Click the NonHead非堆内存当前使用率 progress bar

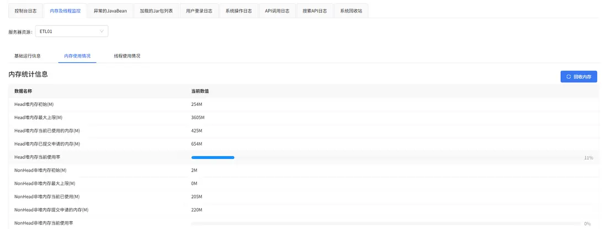click(x=386, y=223)
